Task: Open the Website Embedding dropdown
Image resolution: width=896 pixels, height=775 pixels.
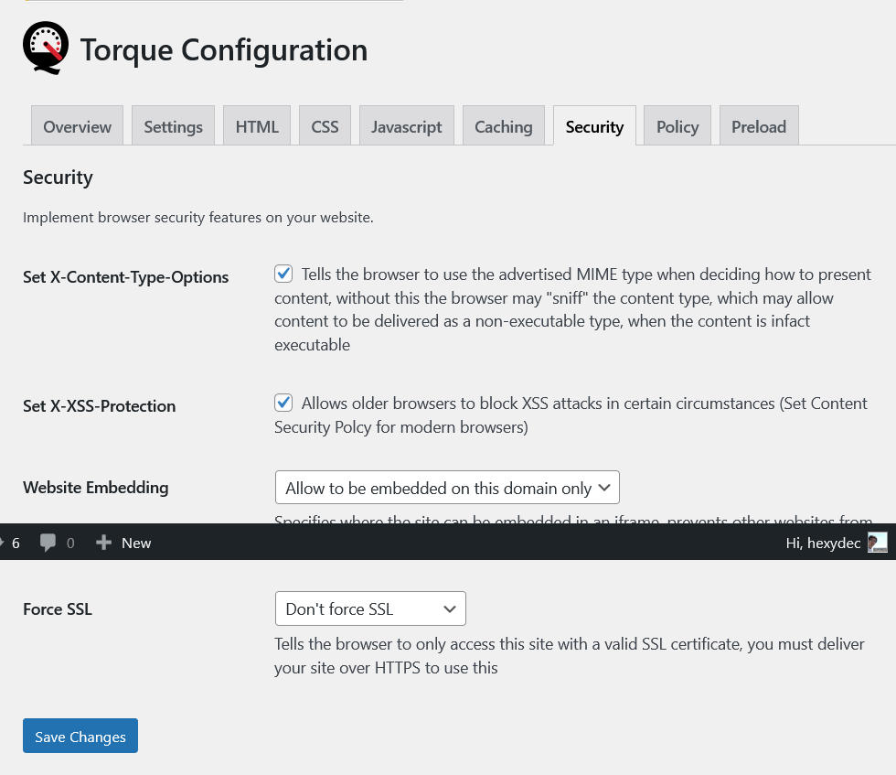Action: 447,488
